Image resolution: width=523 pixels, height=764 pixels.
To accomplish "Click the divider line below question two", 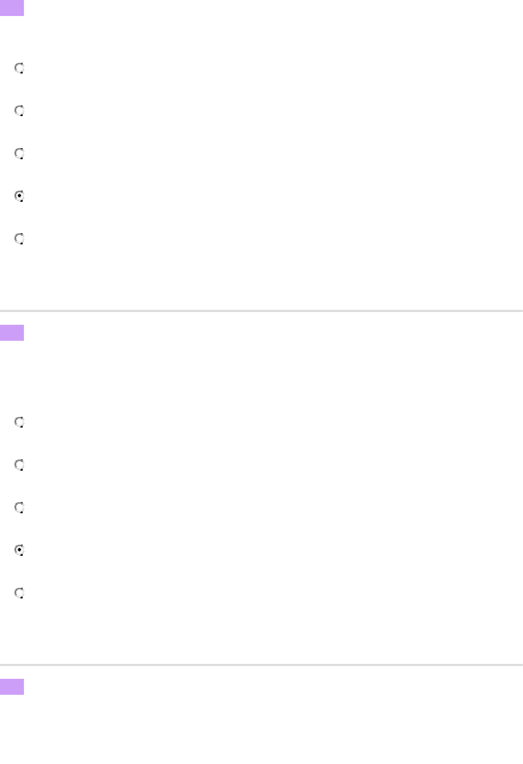I will pos(261,664).
